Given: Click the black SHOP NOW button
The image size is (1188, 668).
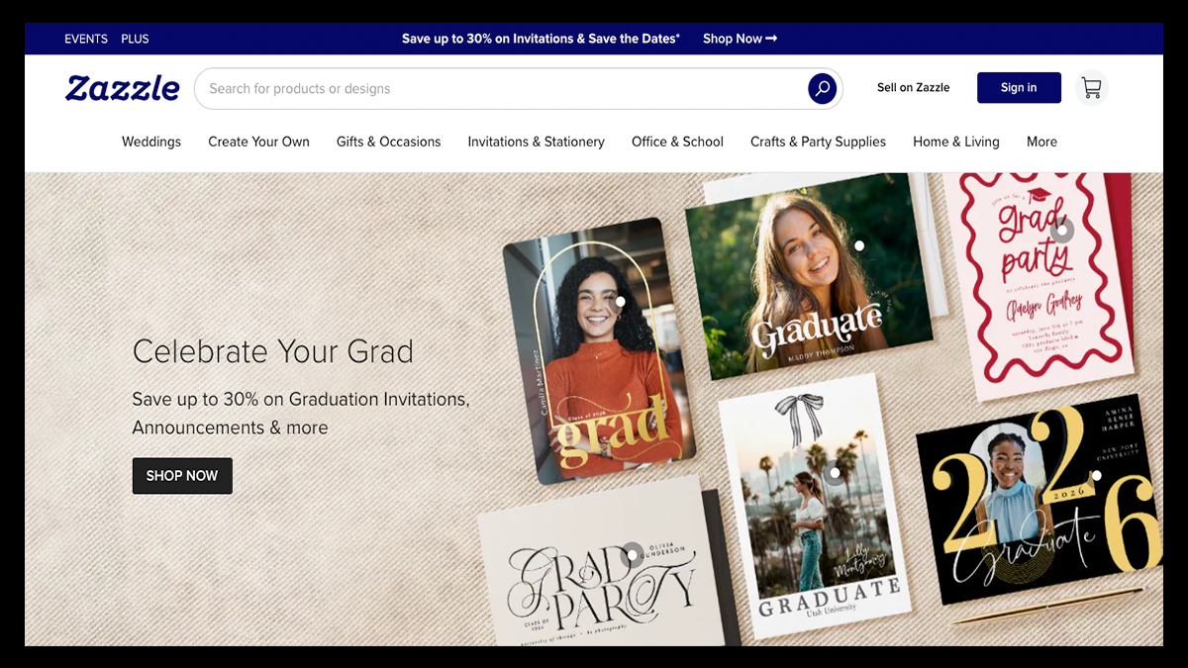Looking at the screenshot, I should tap(182, 476).
